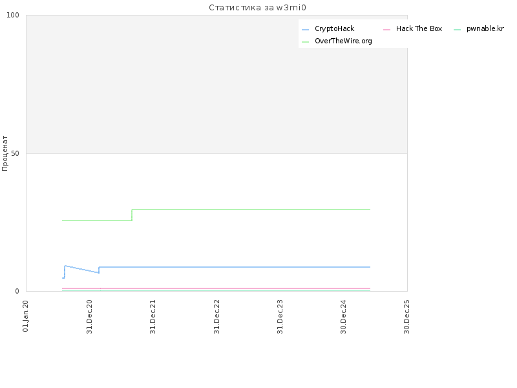The width and height of the screenshot is (517, 388).
Task: Click the Проценат y-axis label
Action: click(5, 153)
